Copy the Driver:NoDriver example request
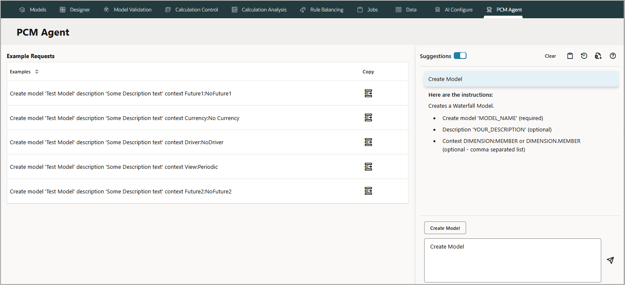This screenshot has height=285, width=625. pos(368,142)
